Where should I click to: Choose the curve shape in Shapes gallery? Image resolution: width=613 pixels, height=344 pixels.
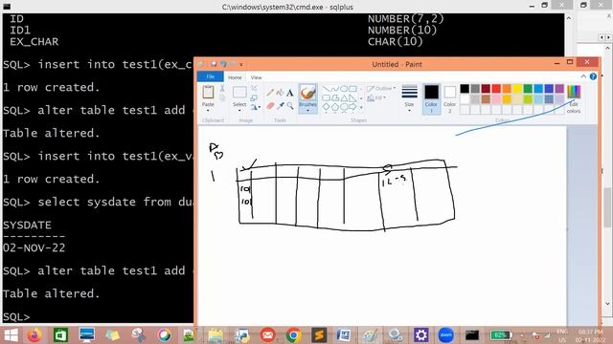(x=334, y=89)
